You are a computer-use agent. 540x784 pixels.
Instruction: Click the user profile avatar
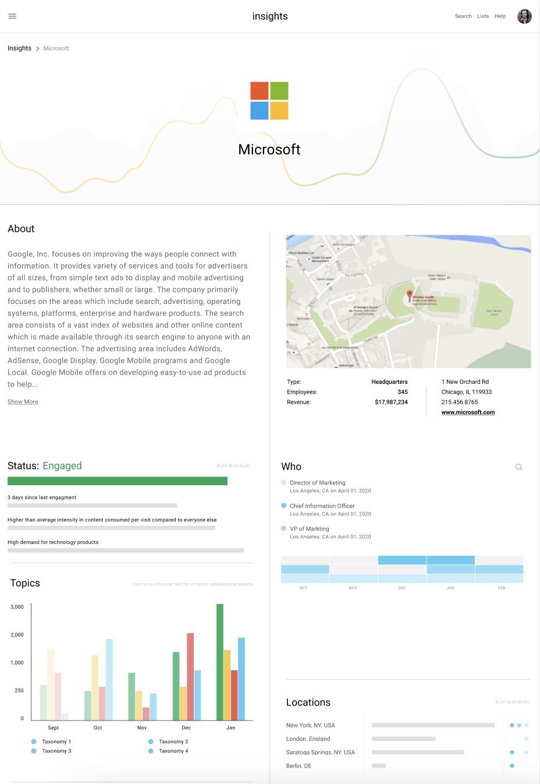[x=524, y=16]
